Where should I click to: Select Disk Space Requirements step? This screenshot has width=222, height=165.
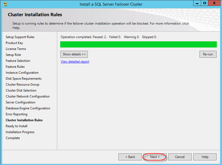coord(24,79)
